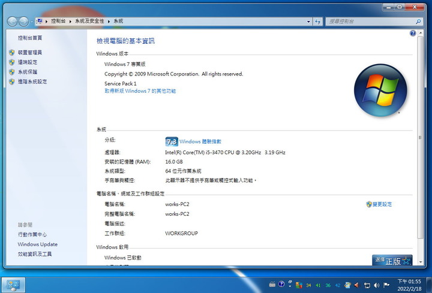This screenshot has width=432, height=293.
Task: Click the computer icon in the address bar
Action: 40,21
